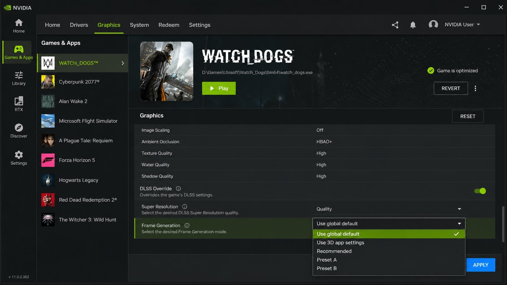The height and width of the screenshot is (285, 507).
Task: Show DLSS Override info tooltip icon
Action: (x=178, y=188)
